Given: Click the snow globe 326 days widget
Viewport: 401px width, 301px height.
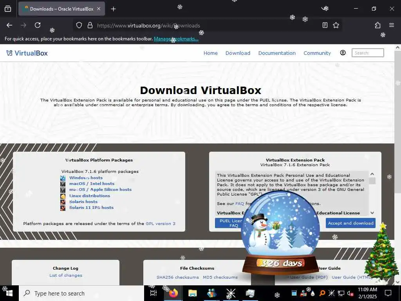Looking at the screenshot, I should [280, 233].
